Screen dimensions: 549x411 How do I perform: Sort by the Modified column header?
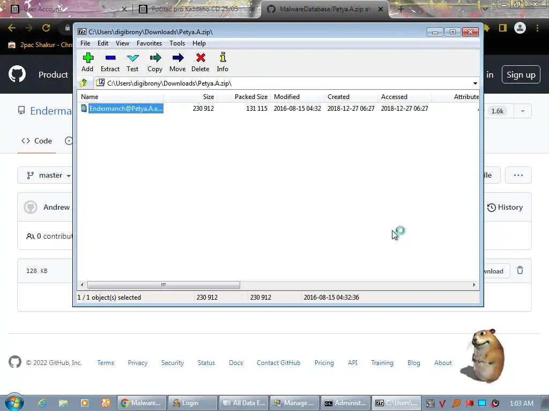tap(297, 97)
